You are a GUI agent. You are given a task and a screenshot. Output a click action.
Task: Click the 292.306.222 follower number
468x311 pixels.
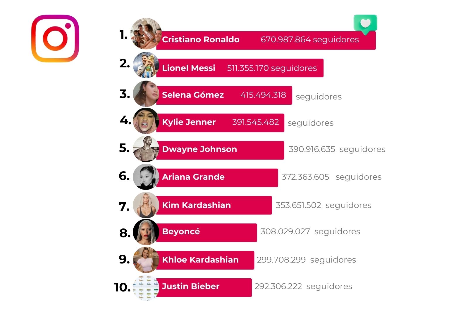point(278,286)
